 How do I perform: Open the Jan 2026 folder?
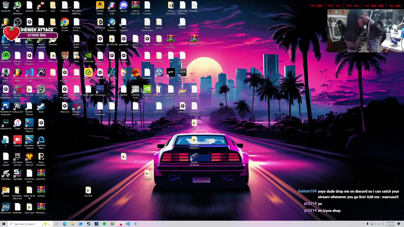pyautogui.click(x=124, y=159)
